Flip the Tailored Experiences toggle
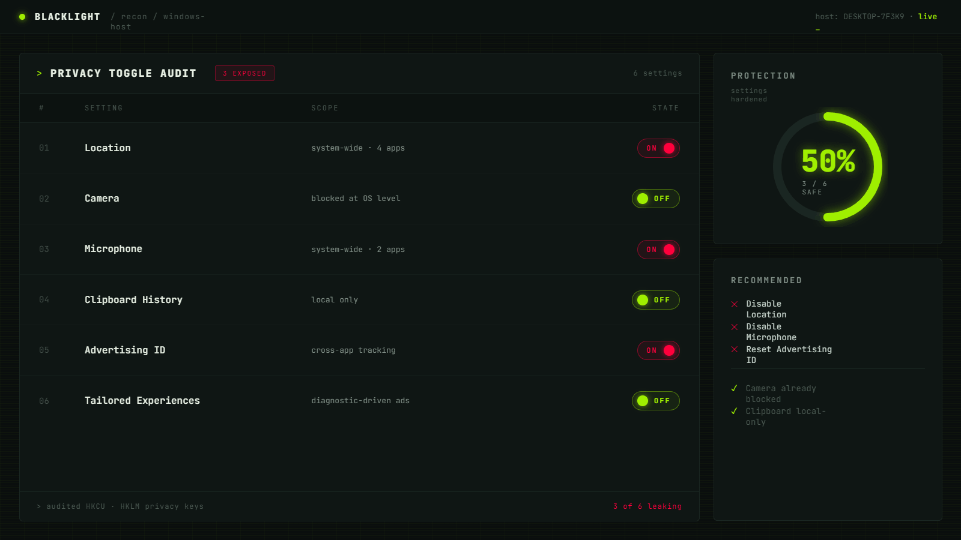The image size is (961, 540). coord(656,401)
